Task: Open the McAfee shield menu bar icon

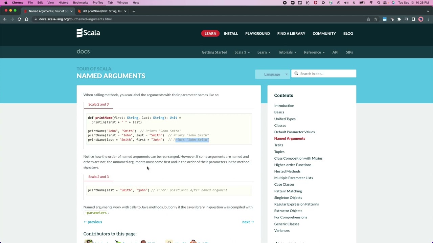Action: (x=316, y=3)
